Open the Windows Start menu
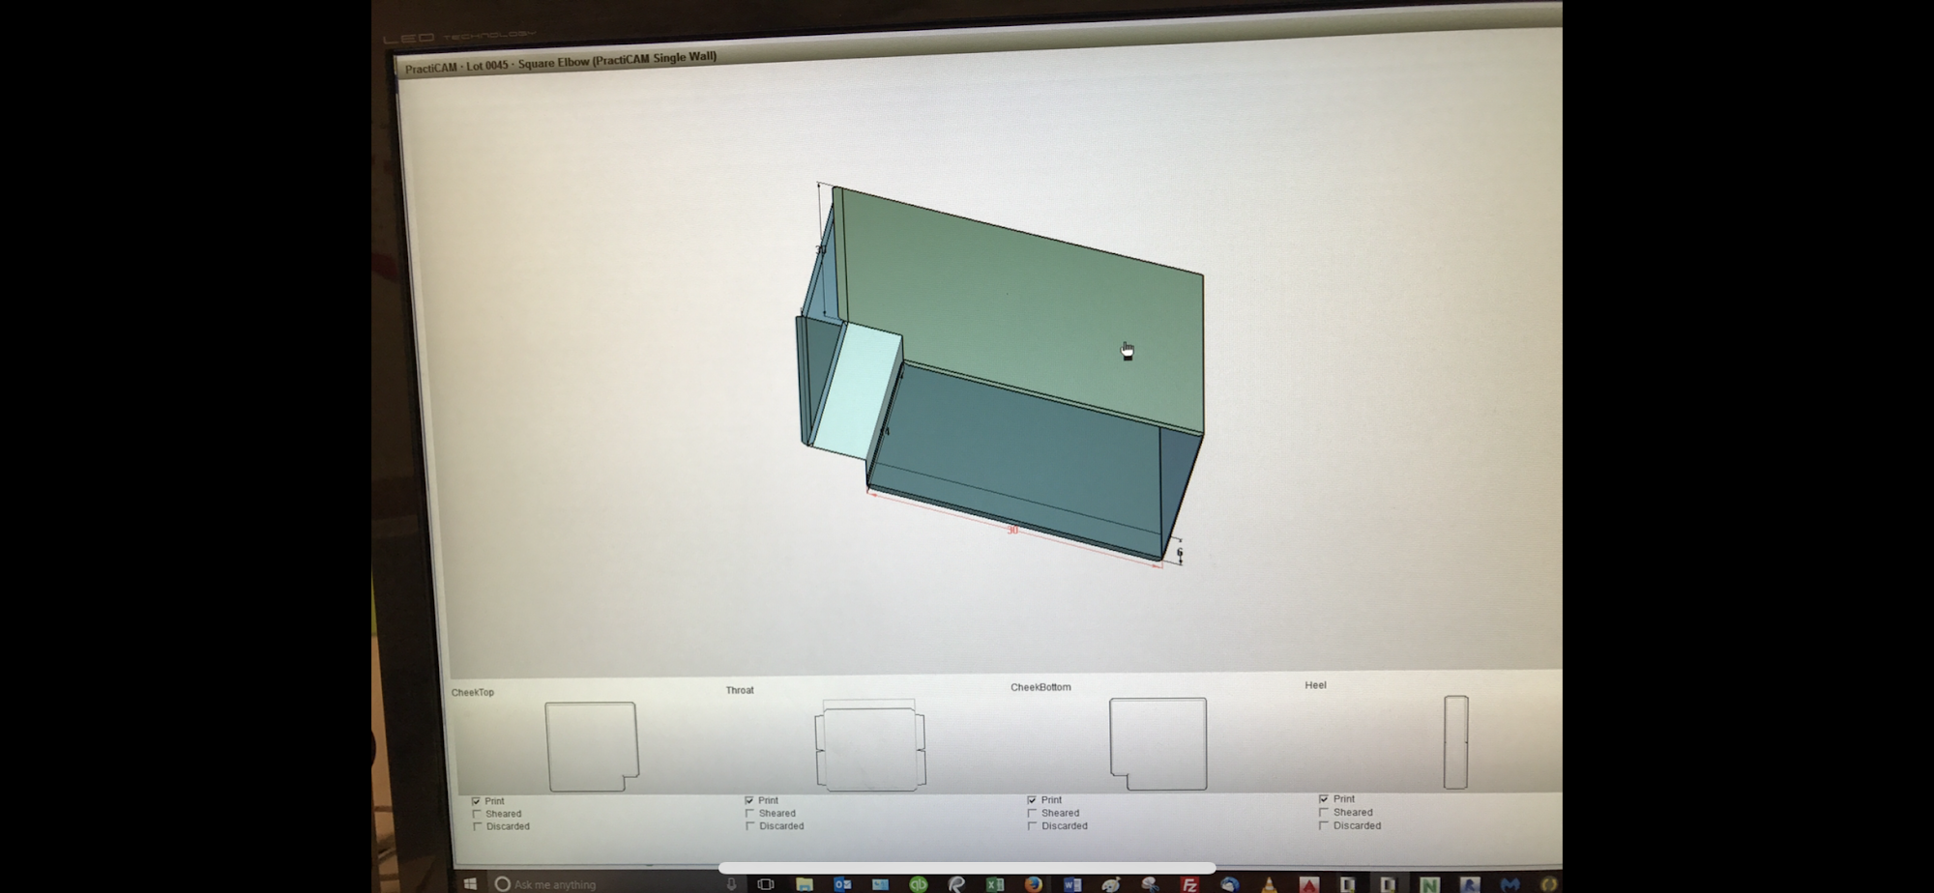 (471, 883)
